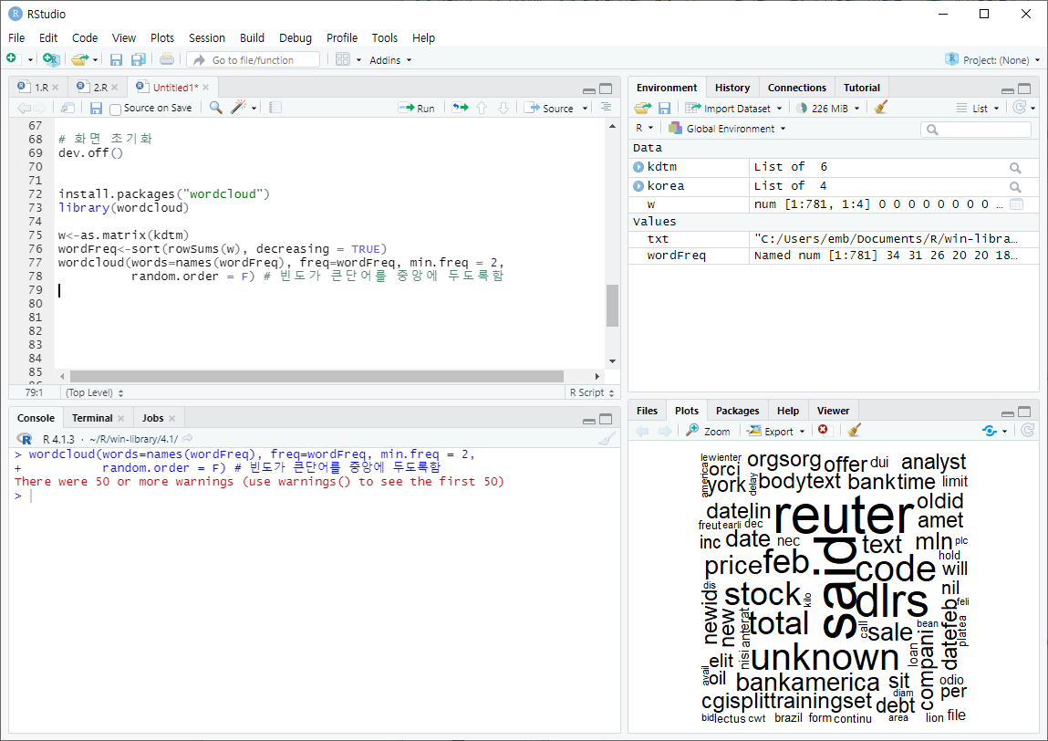
Task: Open Export dropdown in Plots pane
Action: [x=776, y=432]
